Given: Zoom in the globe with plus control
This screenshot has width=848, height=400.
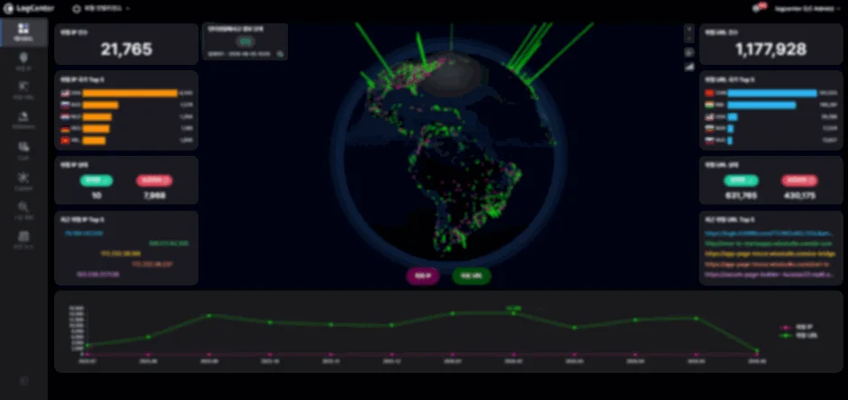Looking at the screenshot, I should coord(689,28).
